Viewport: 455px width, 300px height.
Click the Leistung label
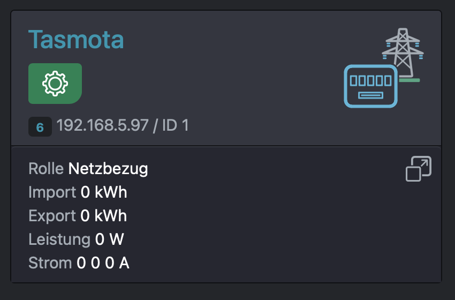[59, 239]
